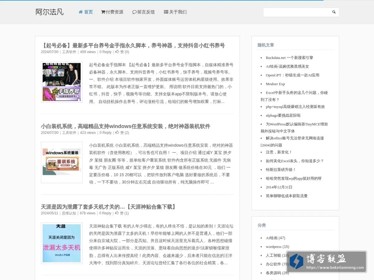Click the list icon beside 关于我们
This screenshot has width=374, height=280.
(166, 12)
